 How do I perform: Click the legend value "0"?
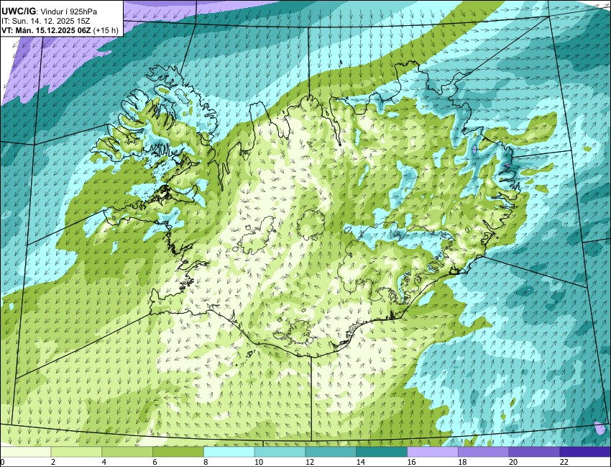[x=2, y=462]
